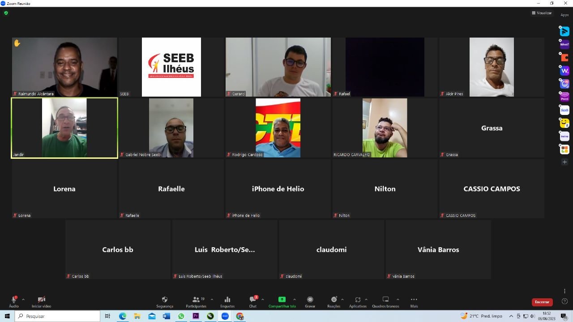This screenshot has height=322, width=573.
Task: Toggle the Participantes panel
Action: 196,301
